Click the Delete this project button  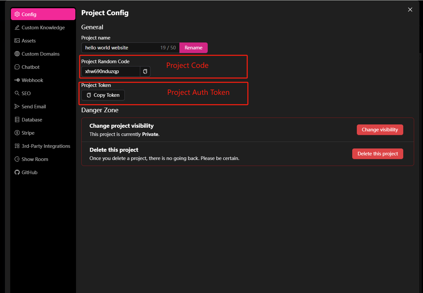[378, 154]
